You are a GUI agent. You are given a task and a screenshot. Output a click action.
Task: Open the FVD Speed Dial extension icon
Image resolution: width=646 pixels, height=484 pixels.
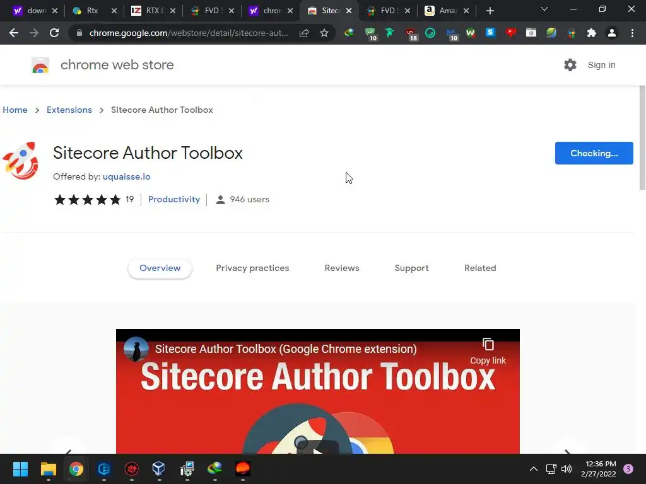click(572, 33)
